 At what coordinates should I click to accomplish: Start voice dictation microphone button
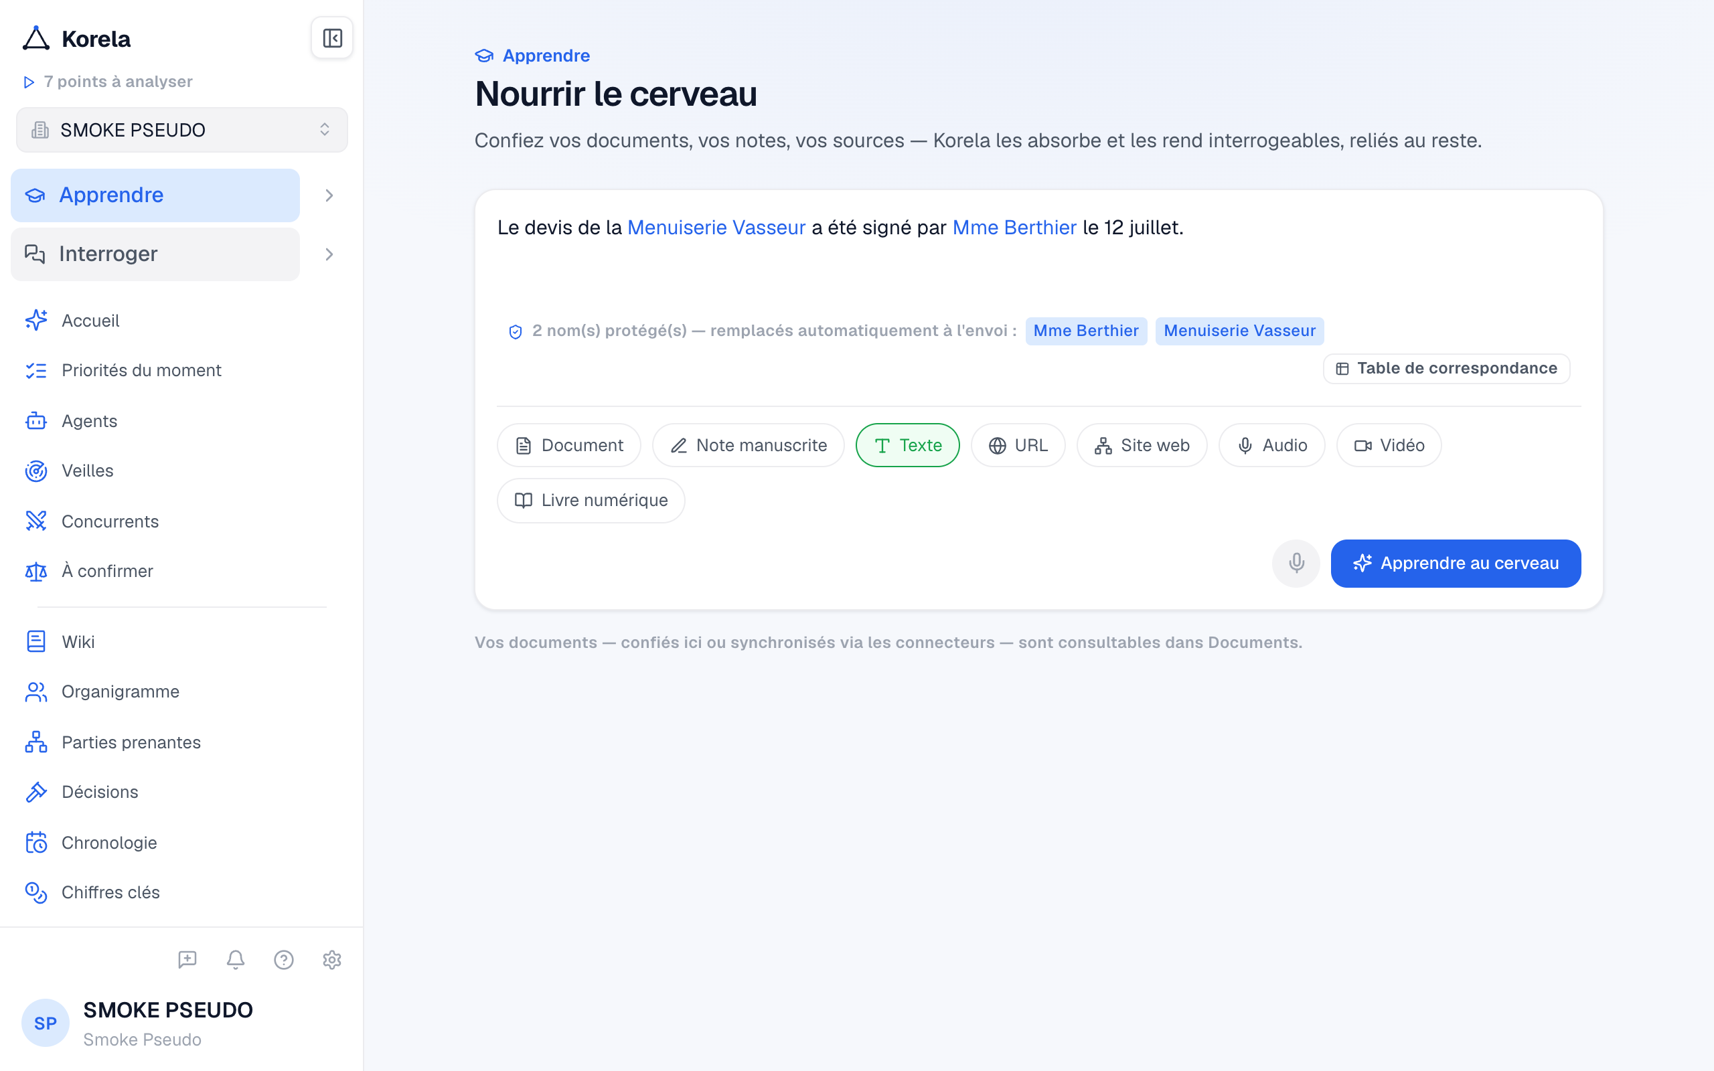pos(1296,564)
